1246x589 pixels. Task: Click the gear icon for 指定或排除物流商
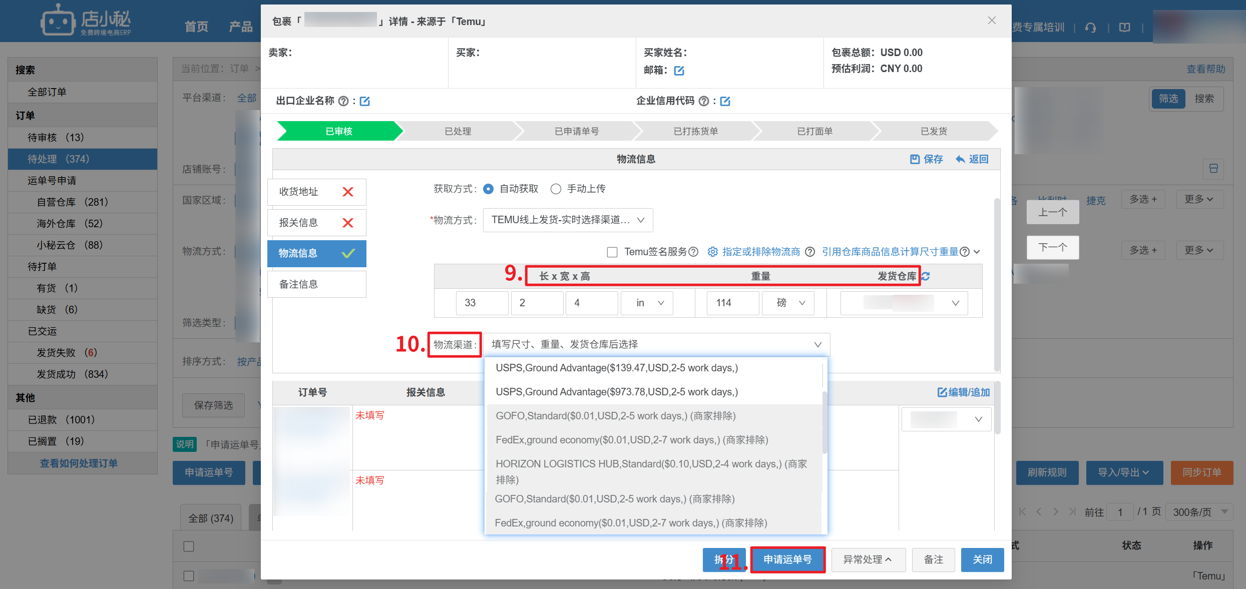712,252
